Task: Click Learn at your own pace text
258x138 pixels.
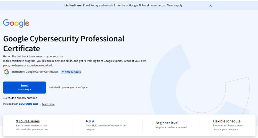Action: (225, 129)
